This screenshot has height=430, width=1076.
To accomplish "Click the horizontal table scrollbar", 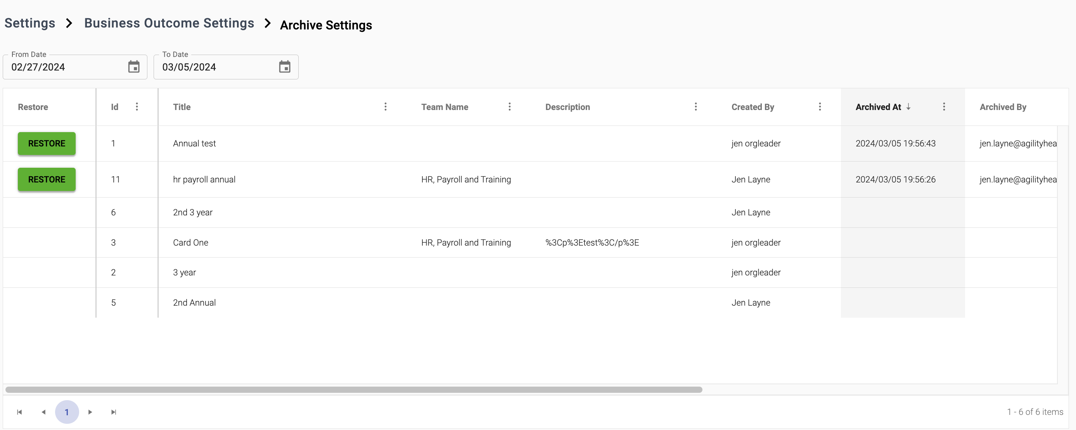I will click(354, 390).
